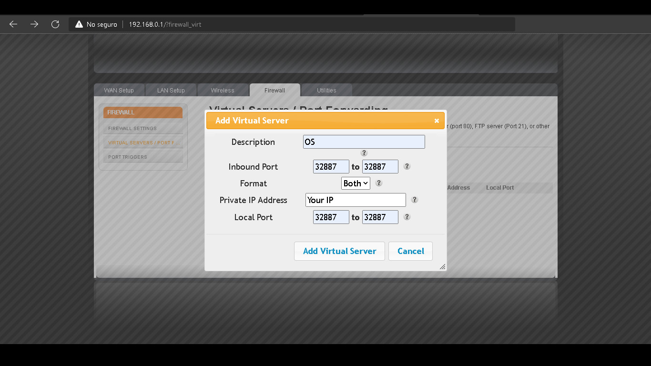Click the Format help icon
This screenshot has height=366, width=651.
[x=378, y=183]
